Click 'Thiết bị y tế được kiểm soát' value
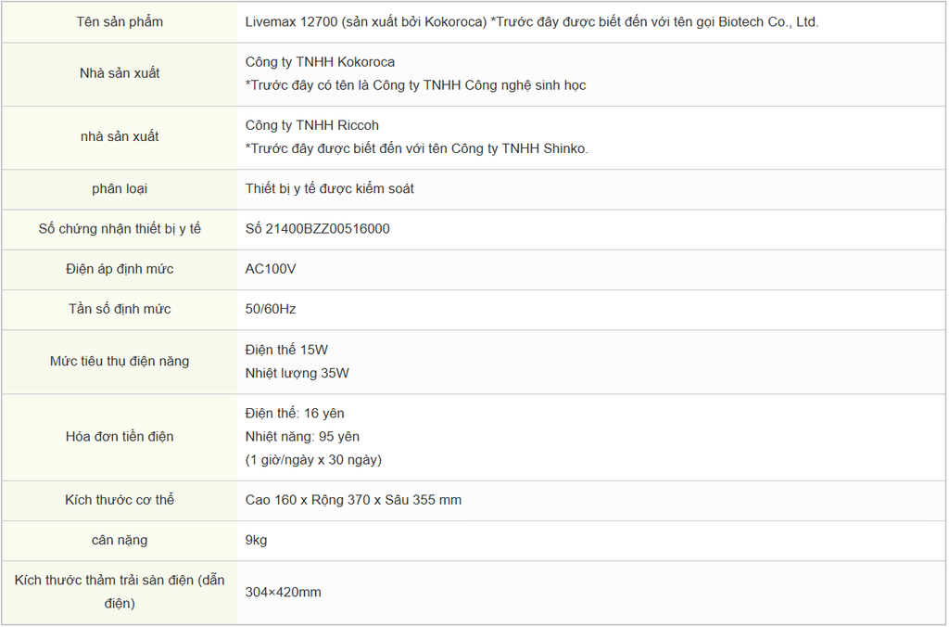 [330, 188]
